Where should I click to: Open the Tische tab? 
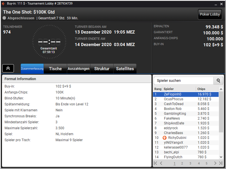(x=55, y=69)
